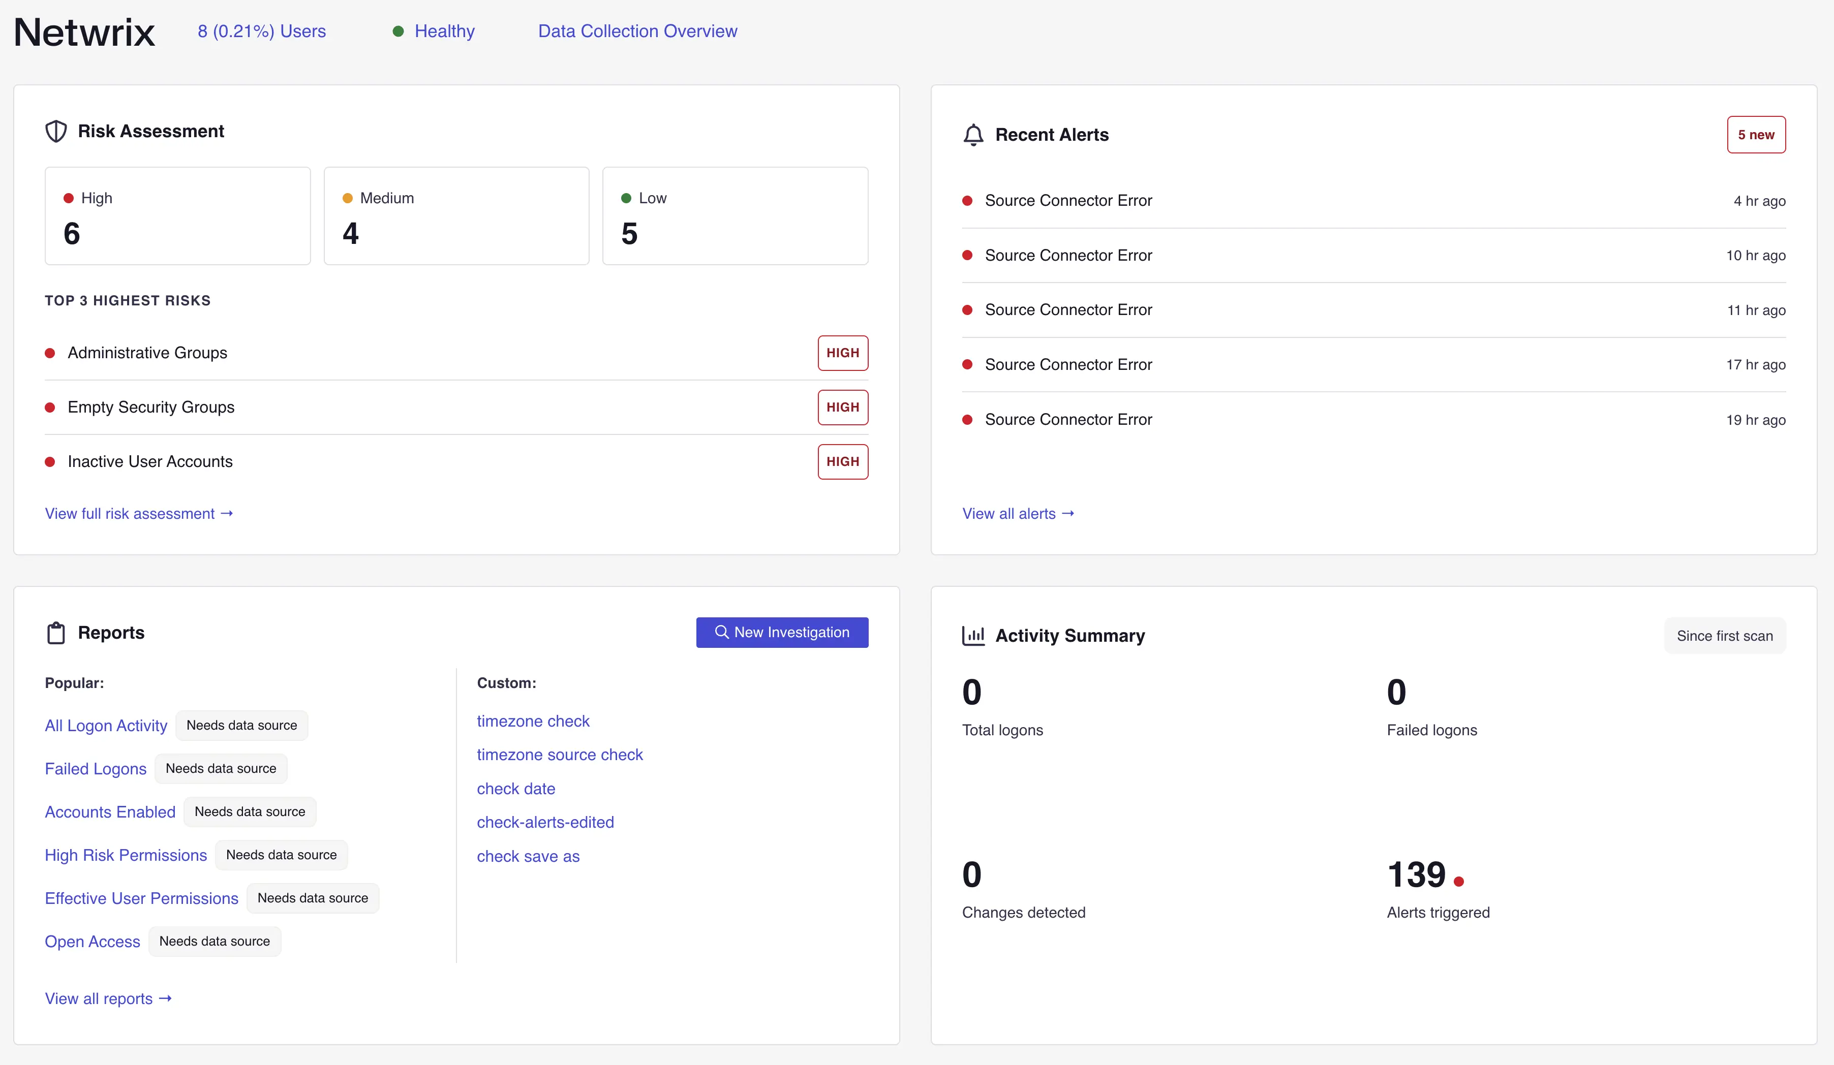Select the Low risk count card
The image size is (1834, 1065).
coord(735,216)
